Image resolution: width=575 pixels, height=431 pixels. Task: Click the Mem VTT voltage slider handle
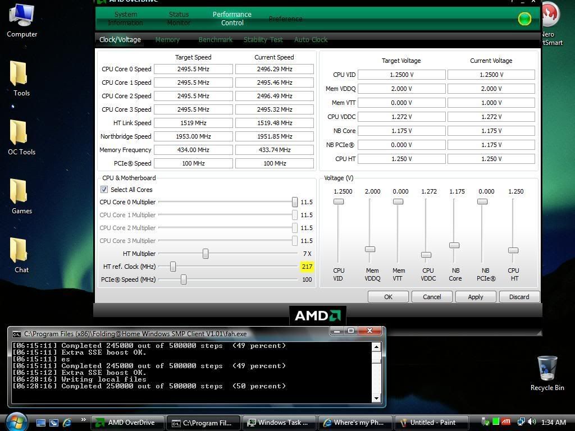[398, 201]
